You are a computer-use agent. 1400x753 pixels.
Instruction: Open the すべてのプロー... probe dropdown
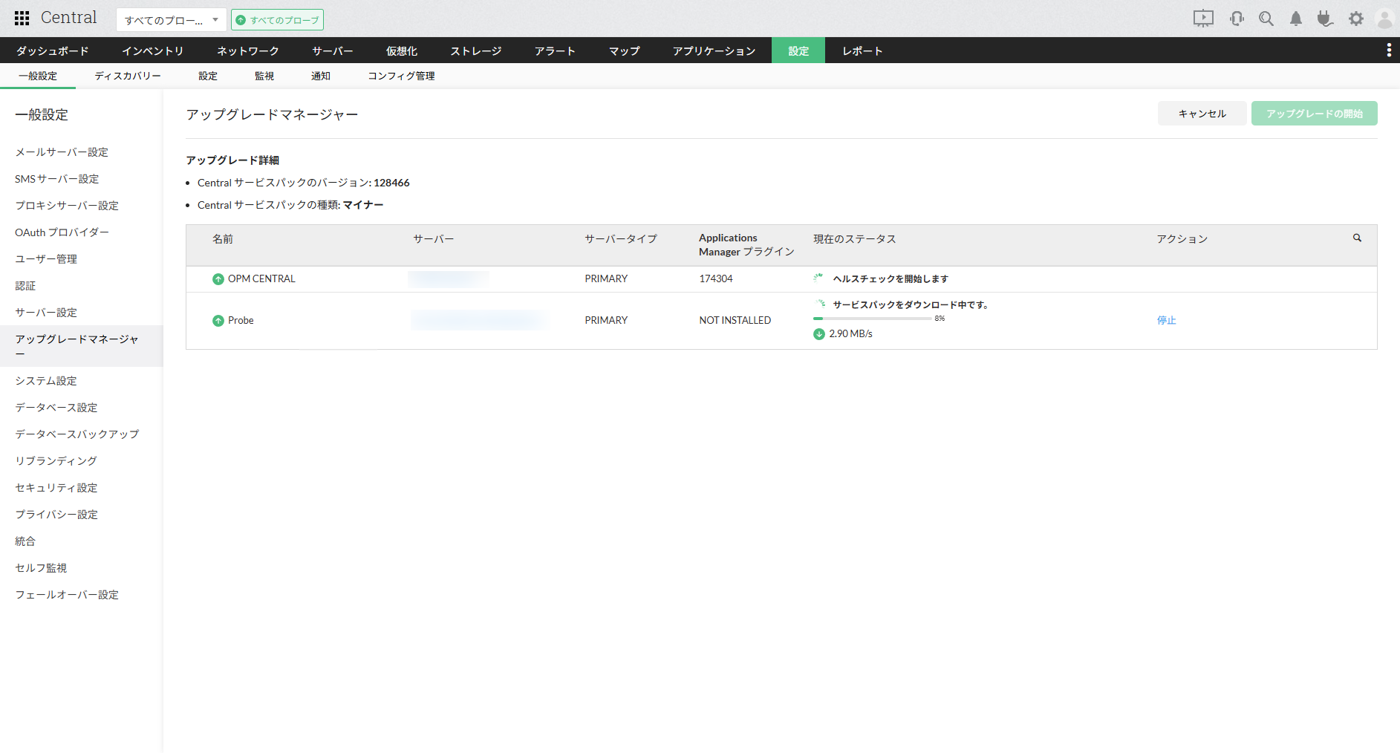click(x=171, y=20)
